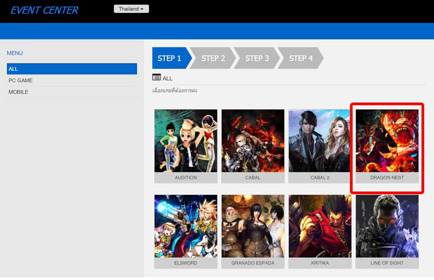Select the Kritika game artwork
Viewport: 434px width, 280px height.
tap(320, 226)
